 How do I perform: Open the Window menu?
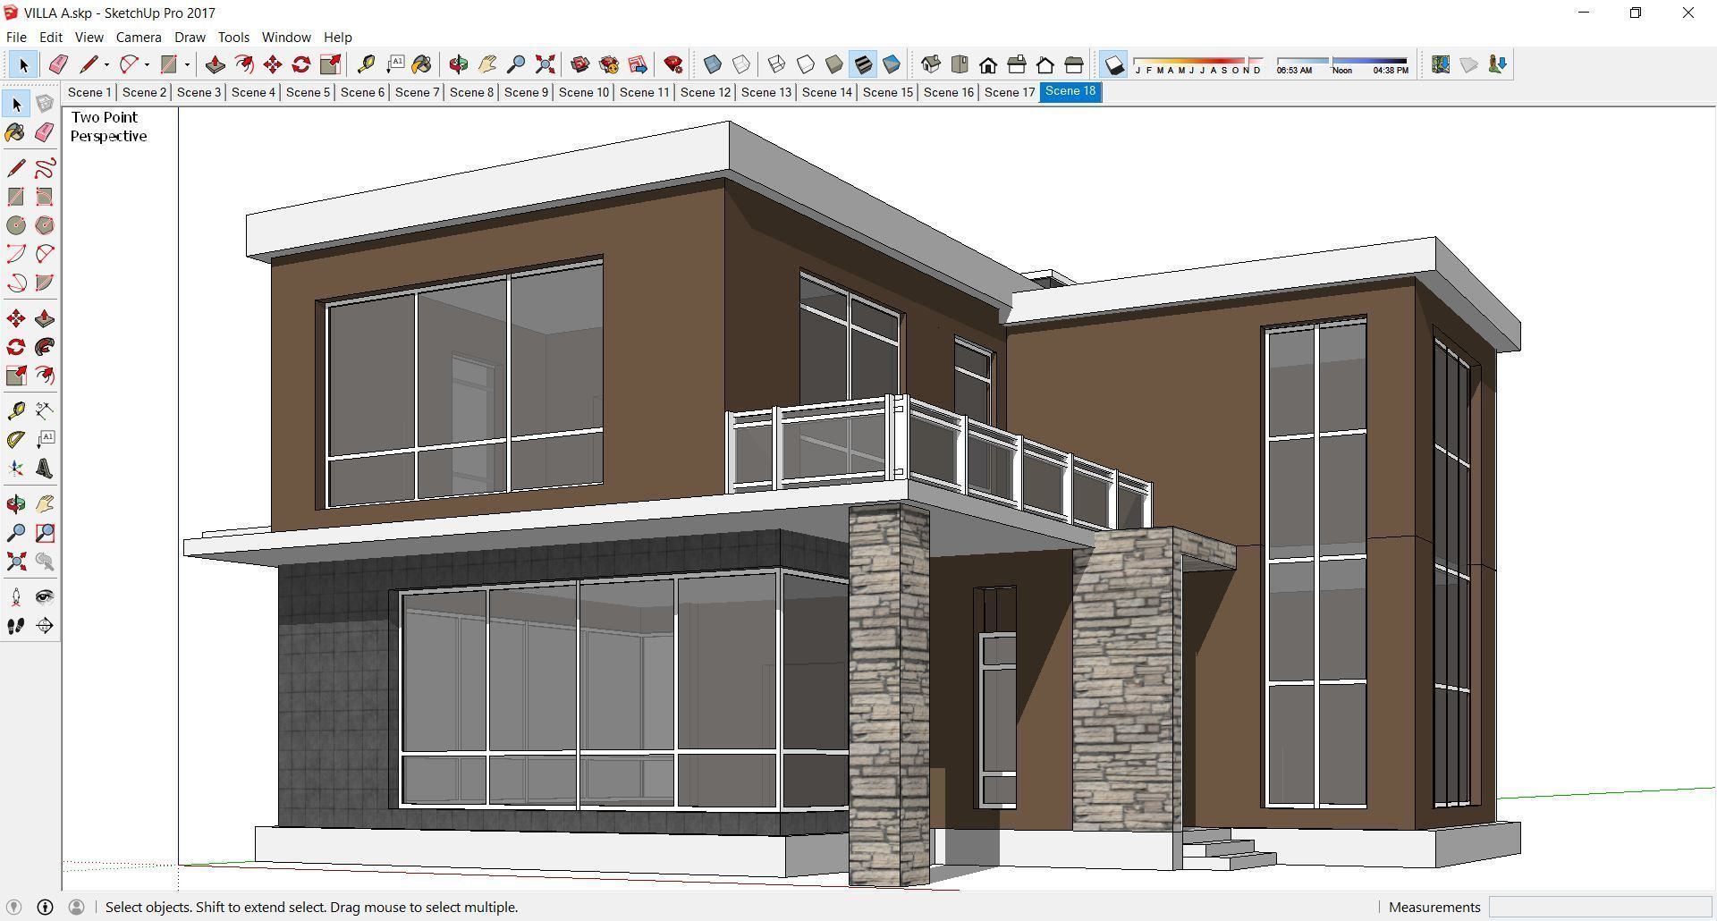pyautogui.click(x=286, y=37)
